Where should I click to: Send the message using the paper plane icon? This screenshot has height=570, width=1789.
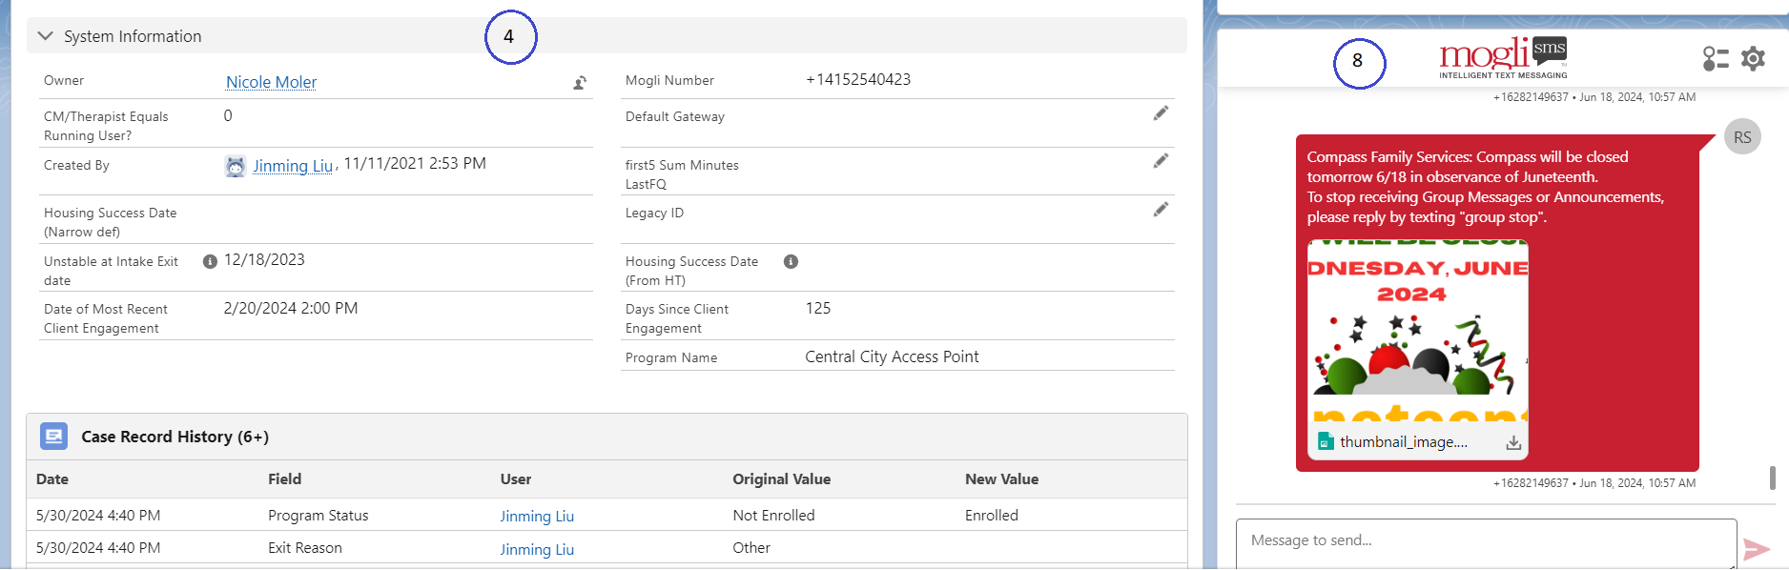[1756, 548]
